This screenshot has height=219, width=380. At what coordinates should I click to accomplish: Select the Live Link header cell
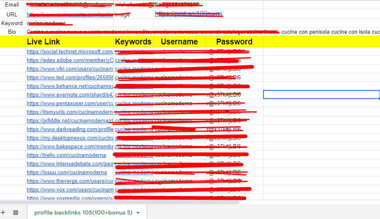point(69,41)
